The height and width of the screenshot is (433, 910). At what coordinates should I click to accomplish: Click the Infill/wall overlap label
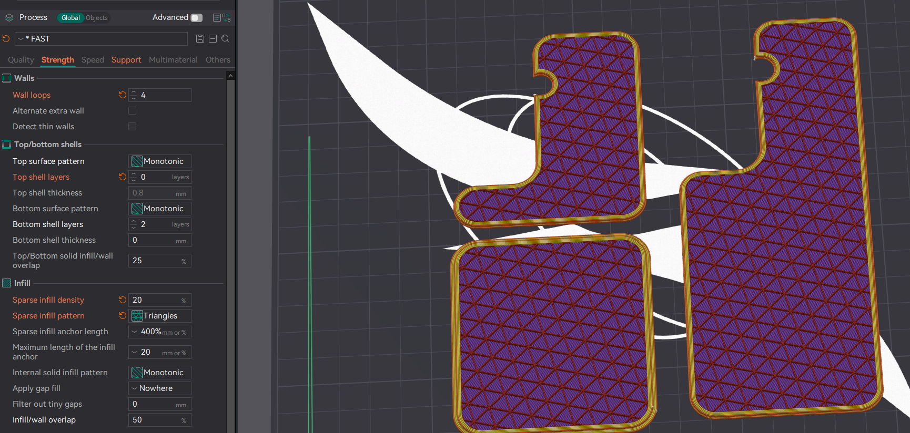44,420
